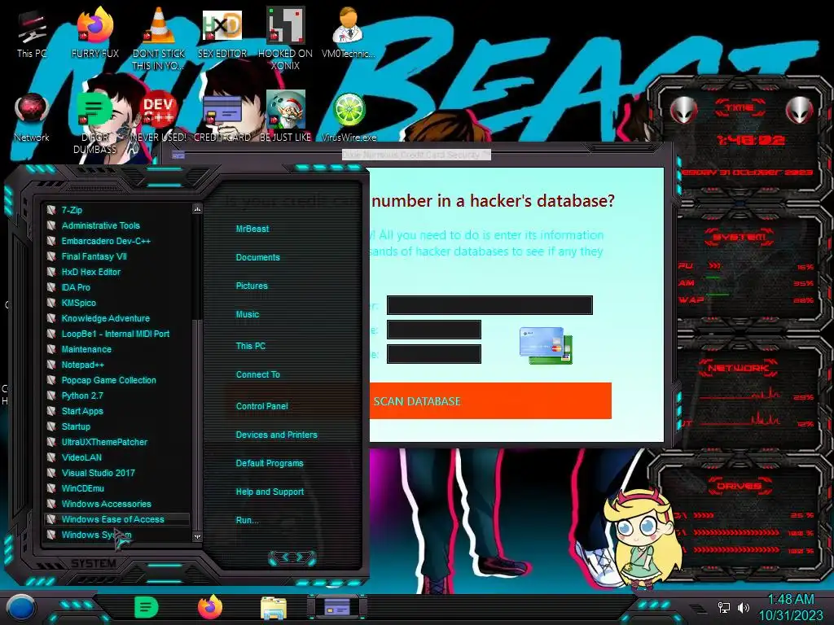This screenshot has width=834, height=625.
Task: Expand the Python 2.7 folder
Action: pyautogui.click(x=82, y=396)
